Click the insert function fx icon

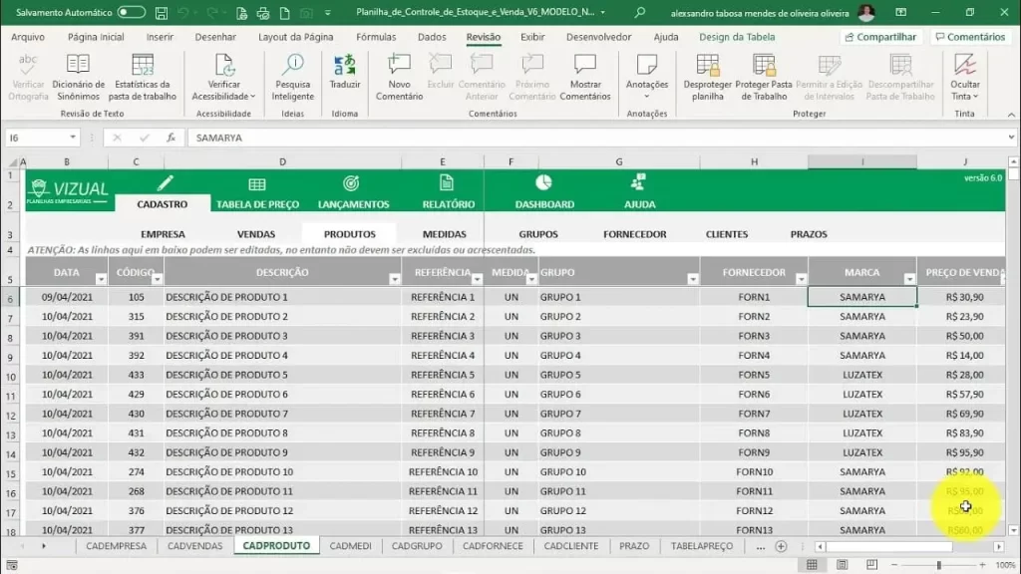tap(170, 138)
